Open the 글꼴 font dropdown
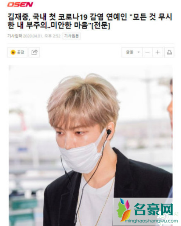The image size is (181, 226). point(132,52)
